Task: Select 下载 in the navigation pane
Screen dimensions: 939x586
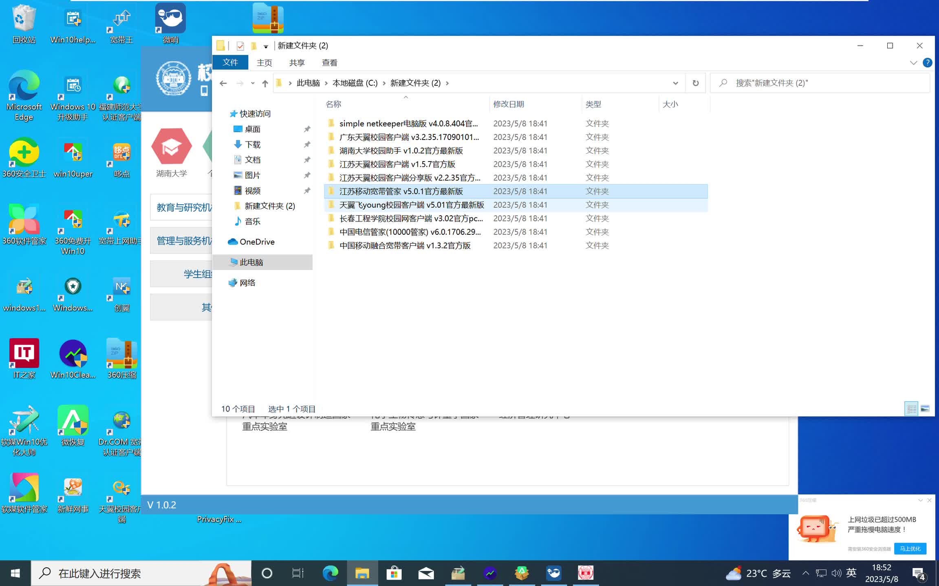Action: [x=252, y=144]
